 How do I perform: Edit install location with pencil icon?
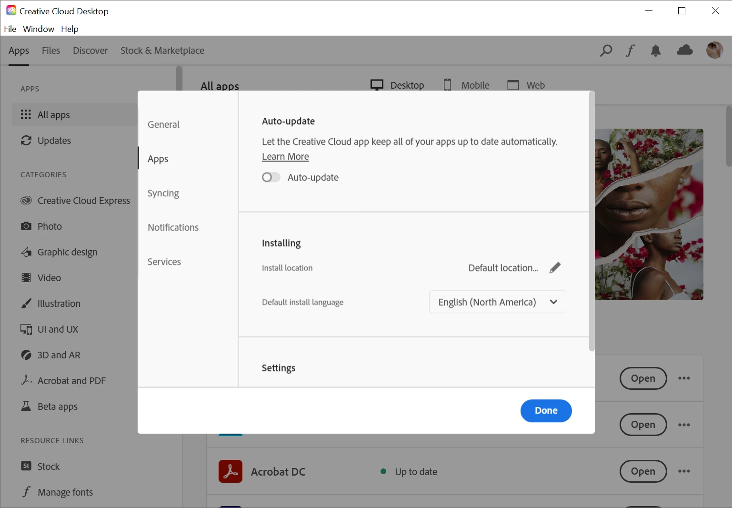click(x=555, y=268)
